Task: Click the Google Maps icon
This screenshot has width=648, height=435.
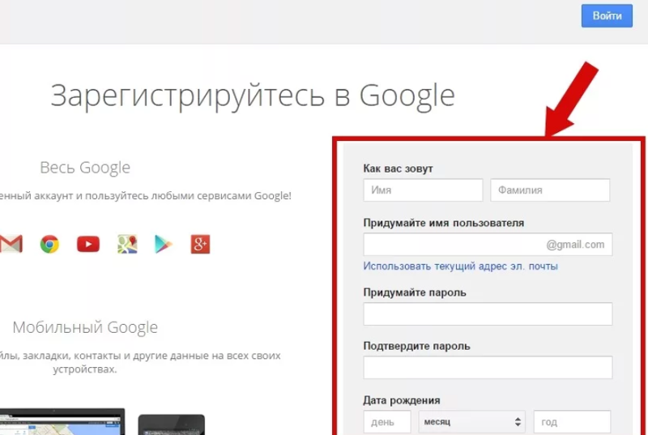Action: (127, 244)
